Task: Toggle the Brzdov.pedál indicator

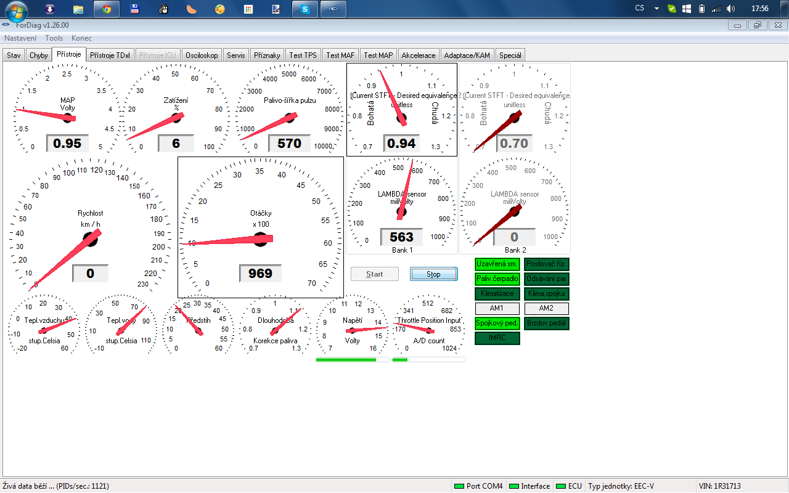Action: click(x=546, y=324)
